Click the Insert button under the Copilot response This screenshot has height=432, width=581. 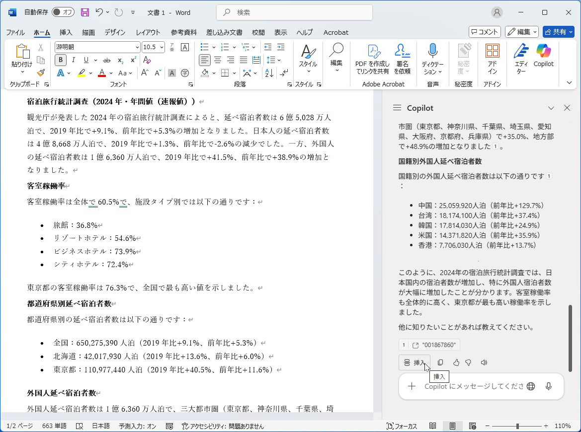pyautogui.click(x=415, y=362)
